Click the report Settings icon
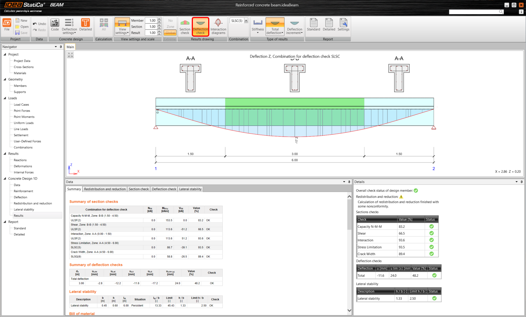The width and height of the screenshot is (526, 317). coord(343,25)
